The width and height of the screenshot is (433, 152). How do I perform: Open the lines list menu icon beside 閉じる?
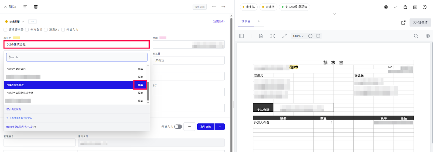[x=25, y=7]
